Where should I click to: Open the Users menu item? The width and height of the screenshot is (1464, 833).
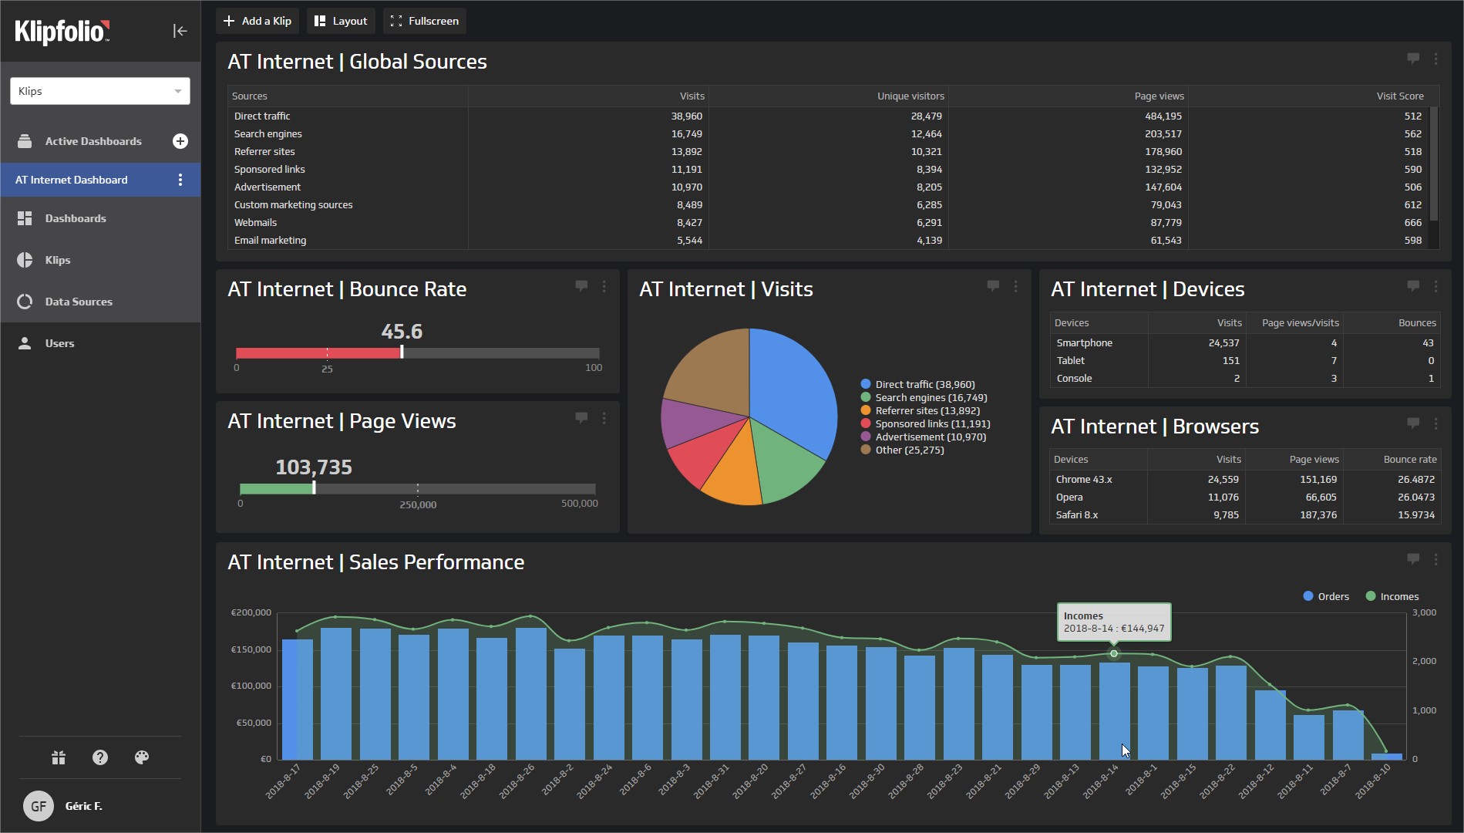point(100,343)
